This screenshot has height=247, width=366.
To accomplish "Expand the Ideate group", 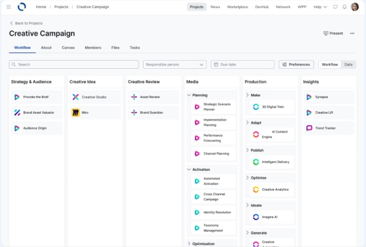I will 247,205.
